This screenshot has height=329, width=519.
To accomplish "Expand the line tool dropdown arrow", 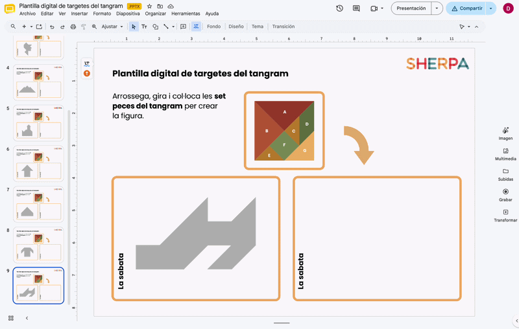I will (x=173, y=27).
